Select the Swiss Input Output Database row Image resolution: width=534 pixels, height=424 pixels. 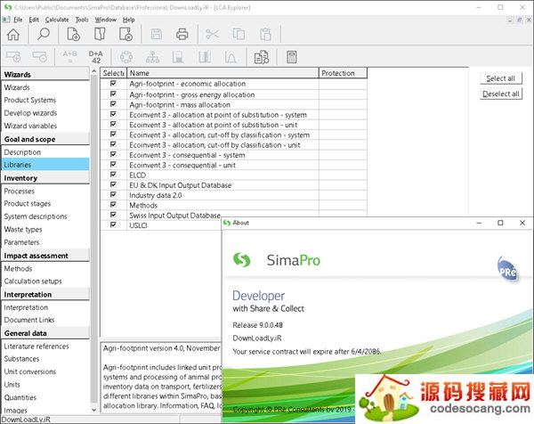pyautogui.click(x=174, y=216)
